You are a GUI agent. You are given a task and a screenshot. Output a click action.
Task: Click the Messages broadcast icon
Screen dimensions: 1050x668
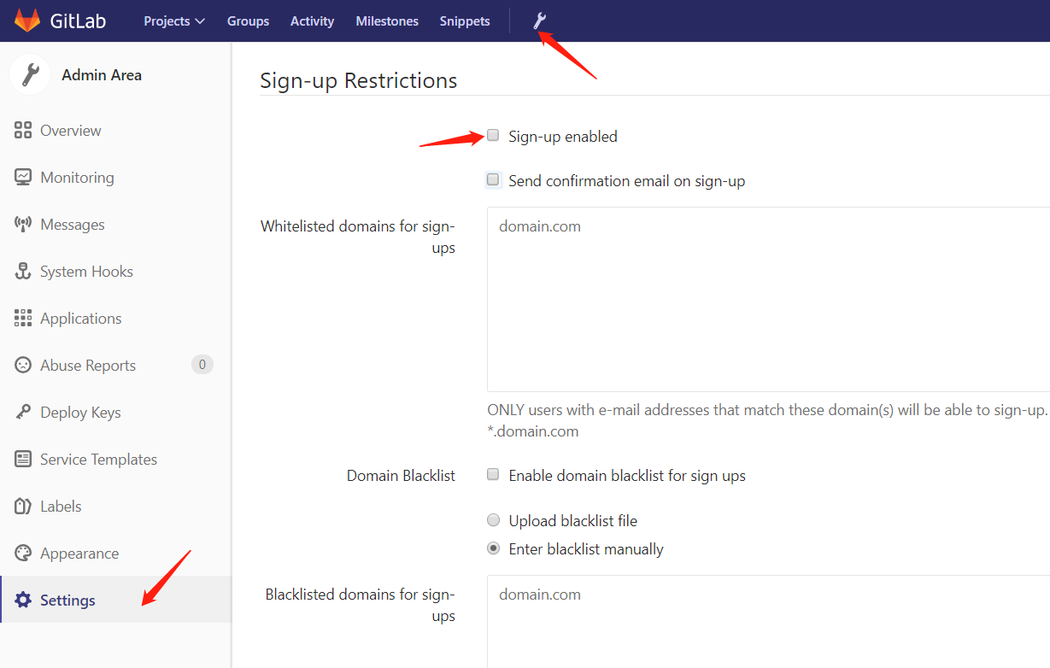pyautogui.click(x=23, y=225)
